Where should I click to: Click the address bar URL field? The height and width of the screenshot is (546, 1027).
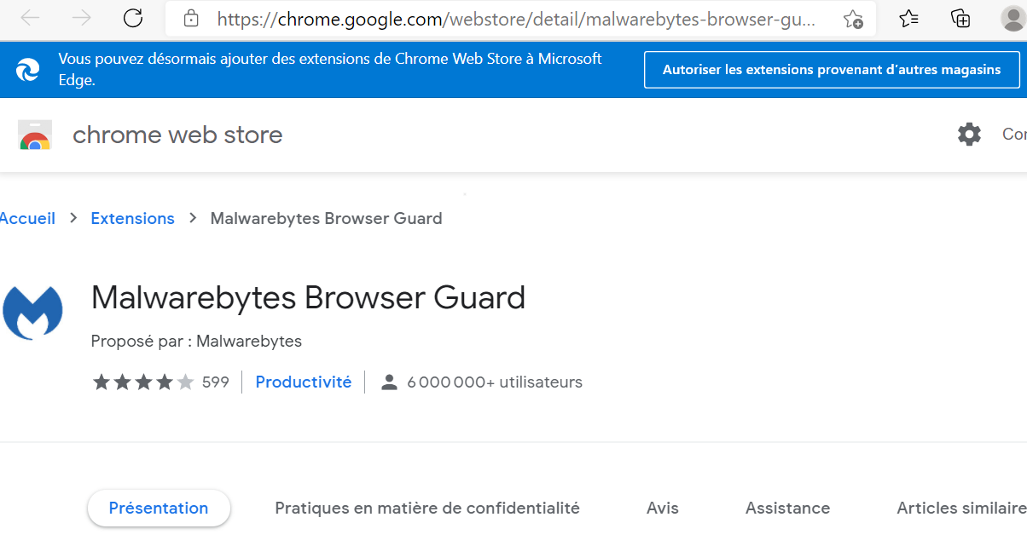pos(520,19)
